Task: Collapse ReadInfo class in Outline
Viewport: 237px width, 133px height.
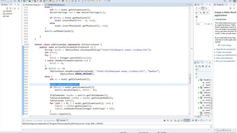Action: pyautogui.click(x=198, y=80)
